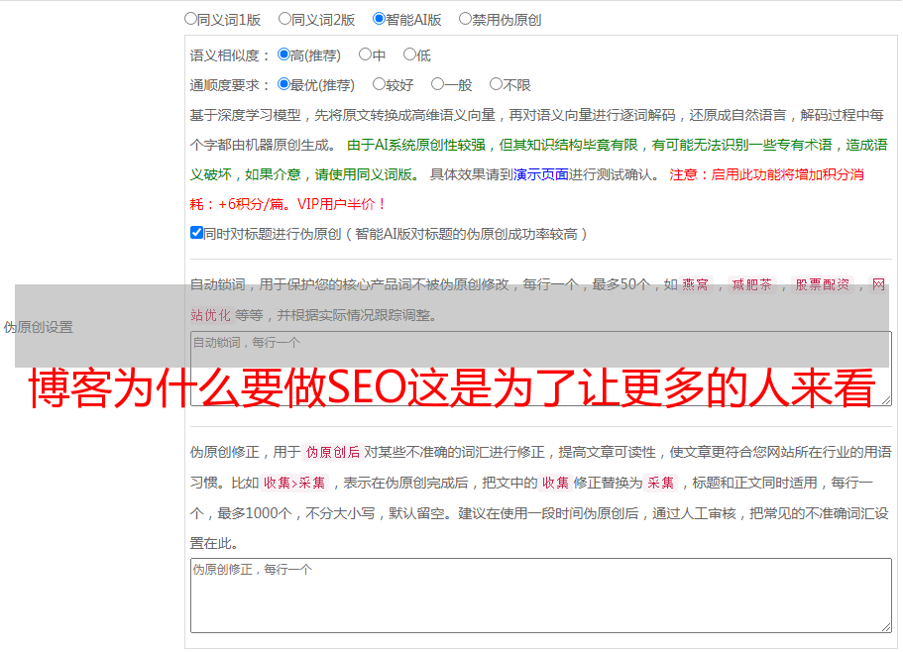
Task: Select the 同义词1版 radio option
Action: tap(191, 19)
